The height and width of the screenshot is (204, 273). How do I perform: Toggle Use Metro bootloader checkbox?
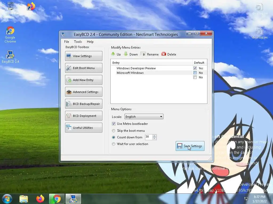[114, 124]
